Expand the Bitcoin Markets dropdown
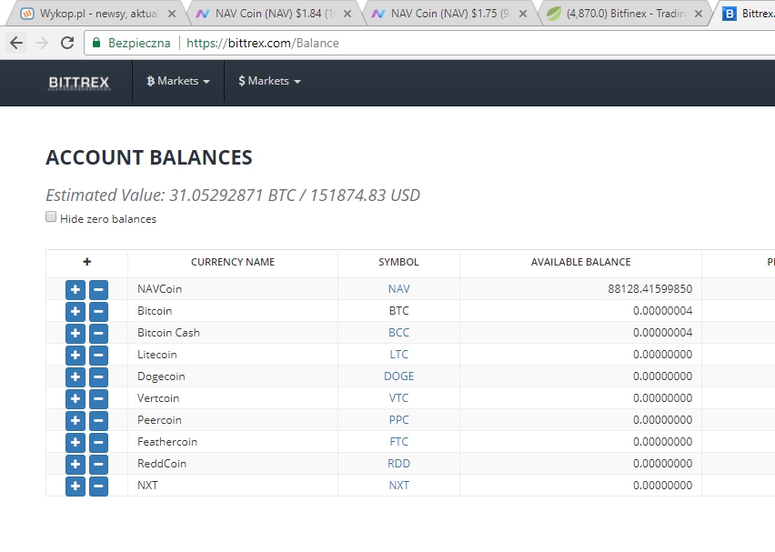This screenshot has width=775, height=552. point(178,81)
